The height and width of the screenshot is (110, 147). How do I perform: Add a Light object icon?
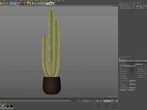click(x=54, y=3)
